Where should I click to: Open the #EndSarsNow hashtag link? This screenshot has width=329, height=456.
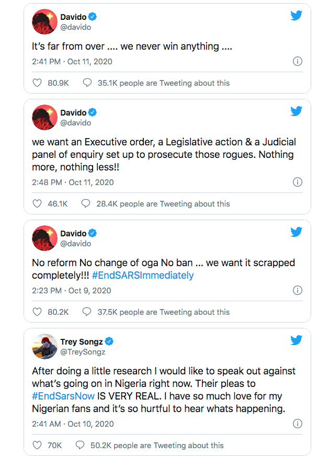point(63,396)
